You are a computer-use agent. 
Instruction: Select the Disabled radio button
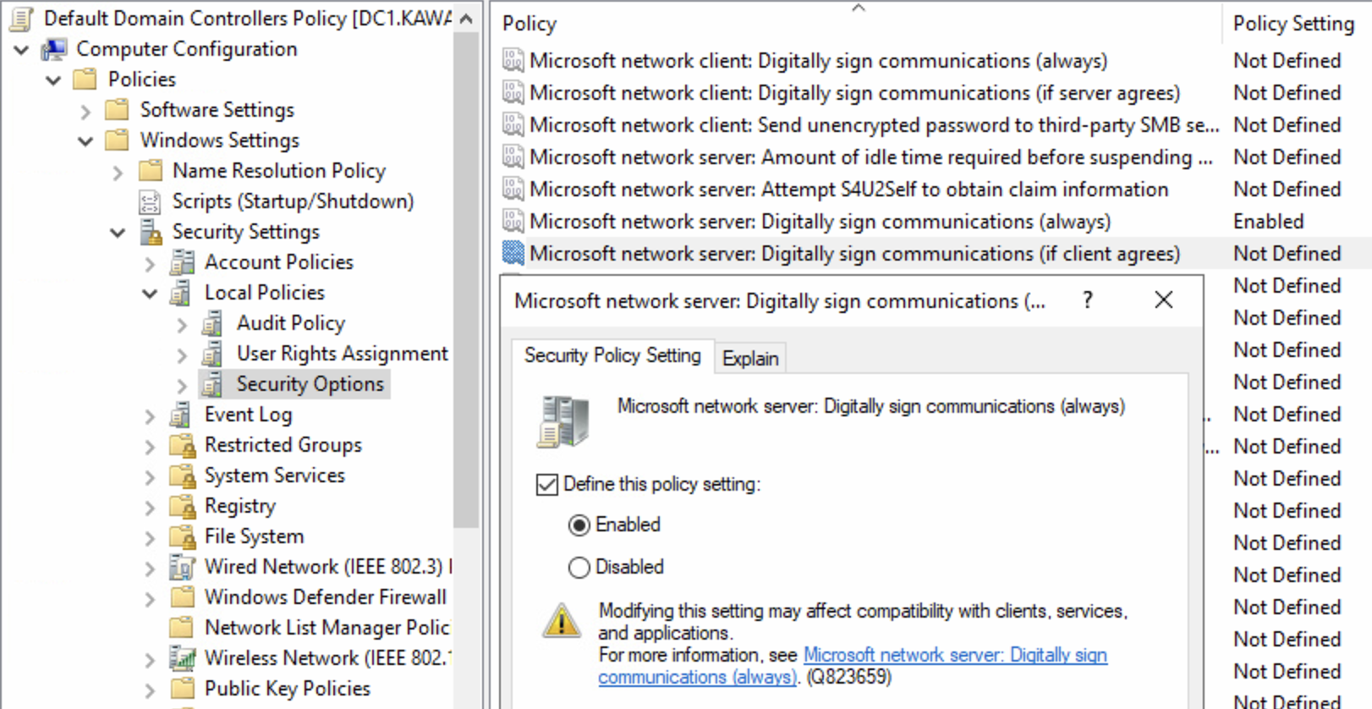pyautogui.click(x=579, y=568)
